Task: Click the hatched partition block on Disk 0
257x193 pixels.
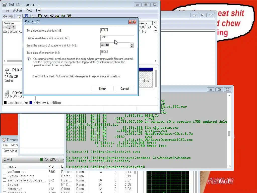Action: pyautogui.click(x=146, y=79)
